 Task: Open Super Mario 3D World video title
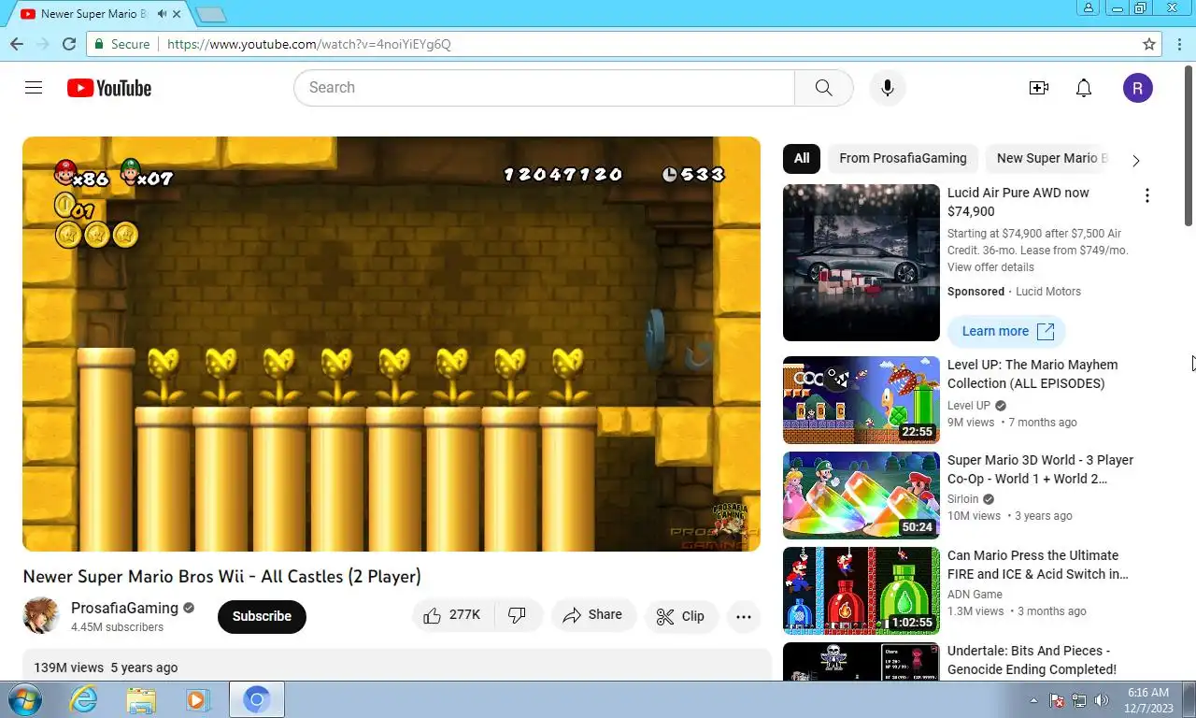1040,469
